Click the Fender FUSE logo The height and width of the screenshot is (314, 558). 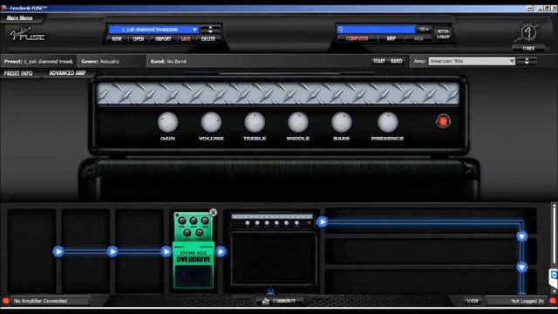tap(27, 34)
